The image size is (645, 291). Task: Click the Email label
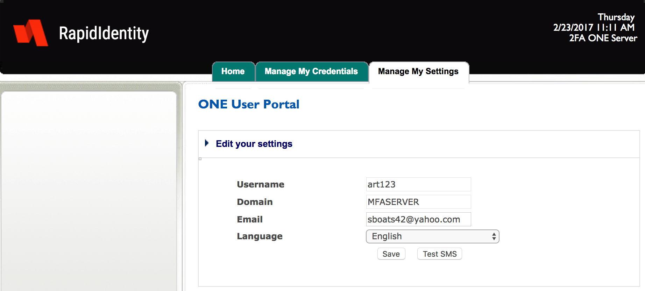pyautogui.click(x=250, y=219)
